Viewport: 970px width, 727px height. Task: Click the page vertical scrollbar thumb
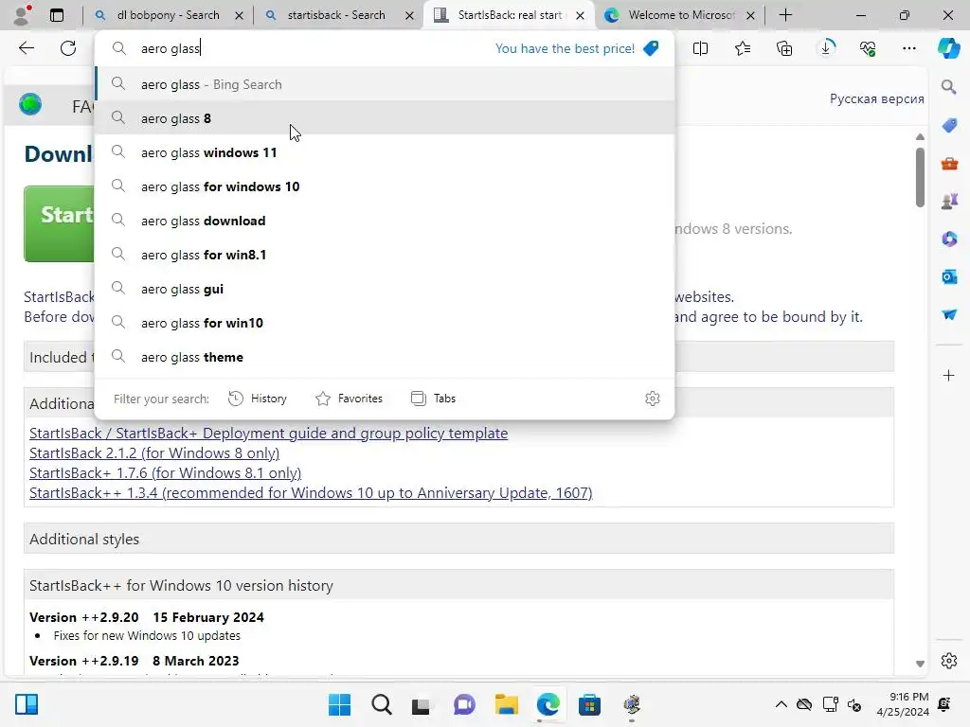click(920, 177)
